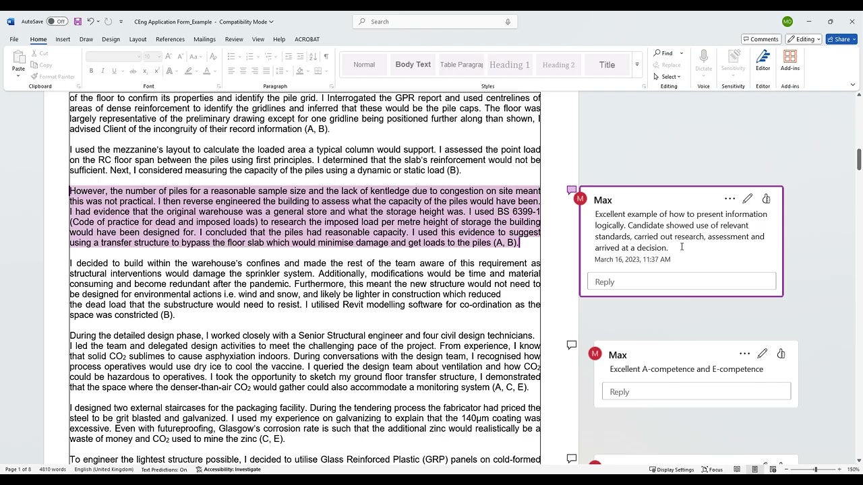Open the font name combo box
This screenshot has width=863, height=485.
[x=114, y=56]
